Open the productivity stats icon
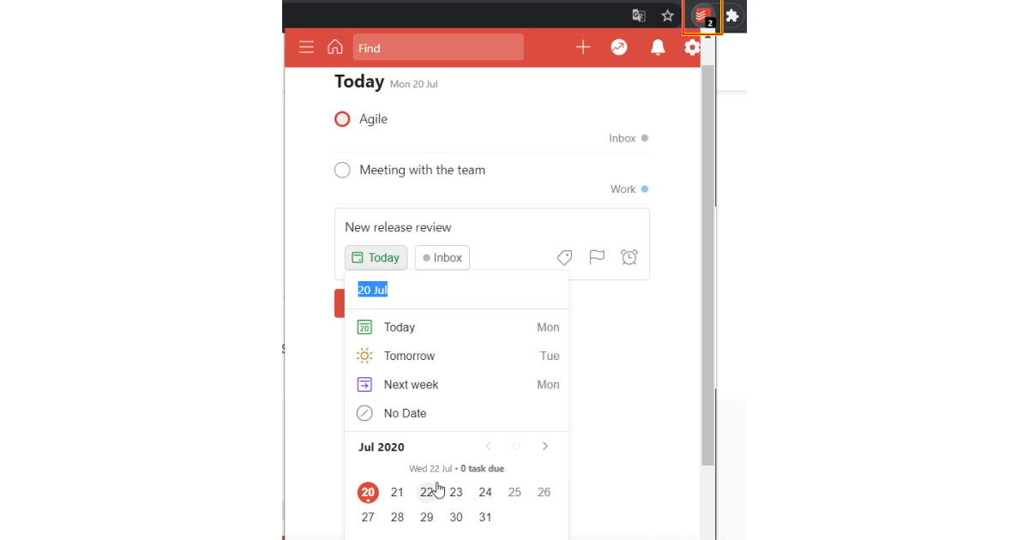 [x=619, y=47]
